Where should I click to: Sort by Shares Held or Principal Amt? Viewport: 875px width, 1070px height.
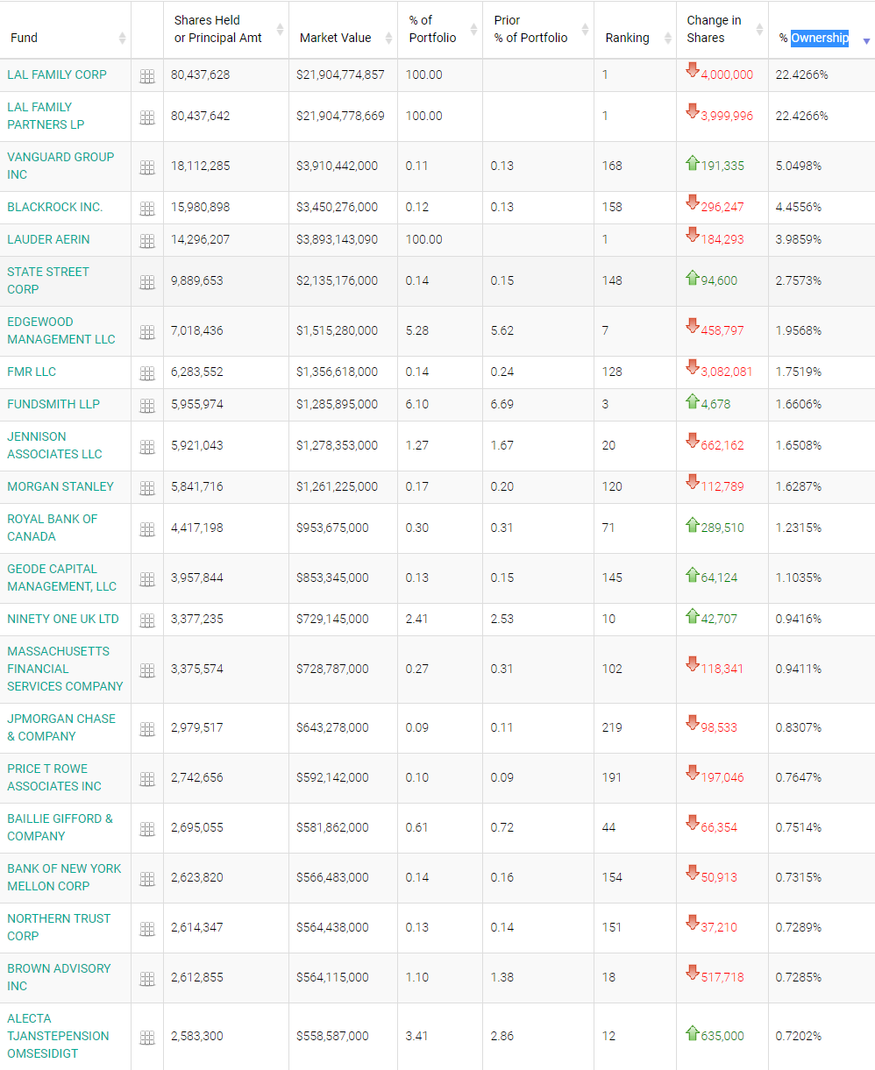[226, 29]
